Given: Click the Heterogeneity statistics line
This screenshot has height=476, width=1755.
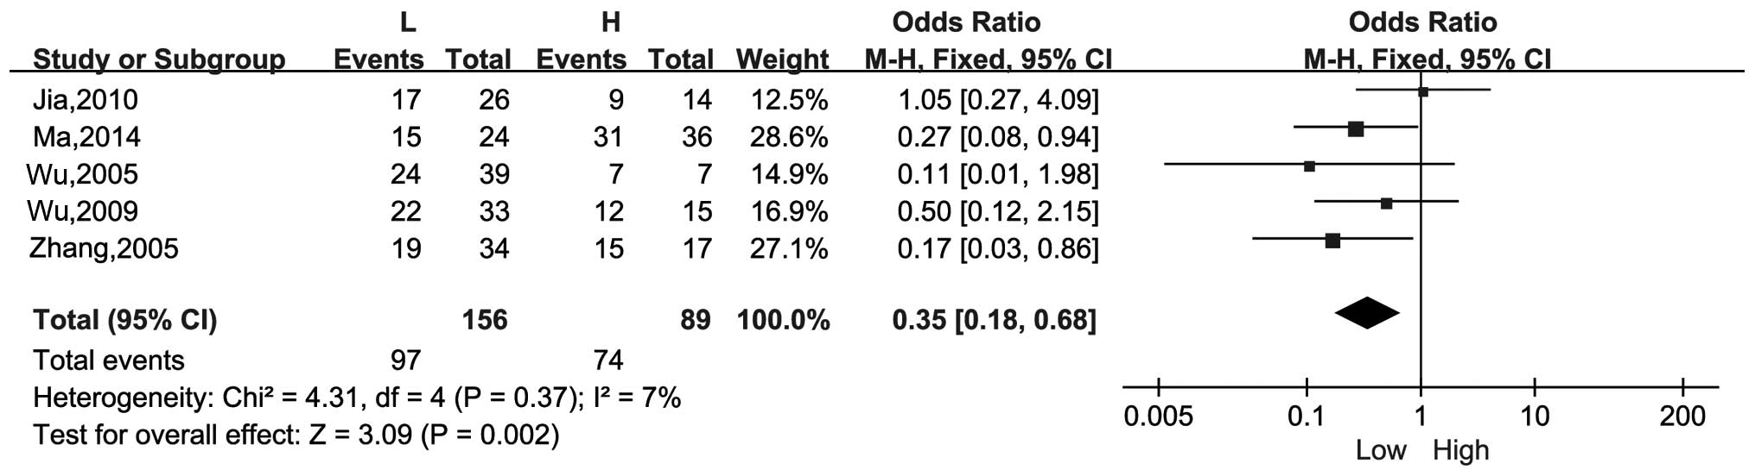Looking at the screenshot, I should click(x=357, y=398).
